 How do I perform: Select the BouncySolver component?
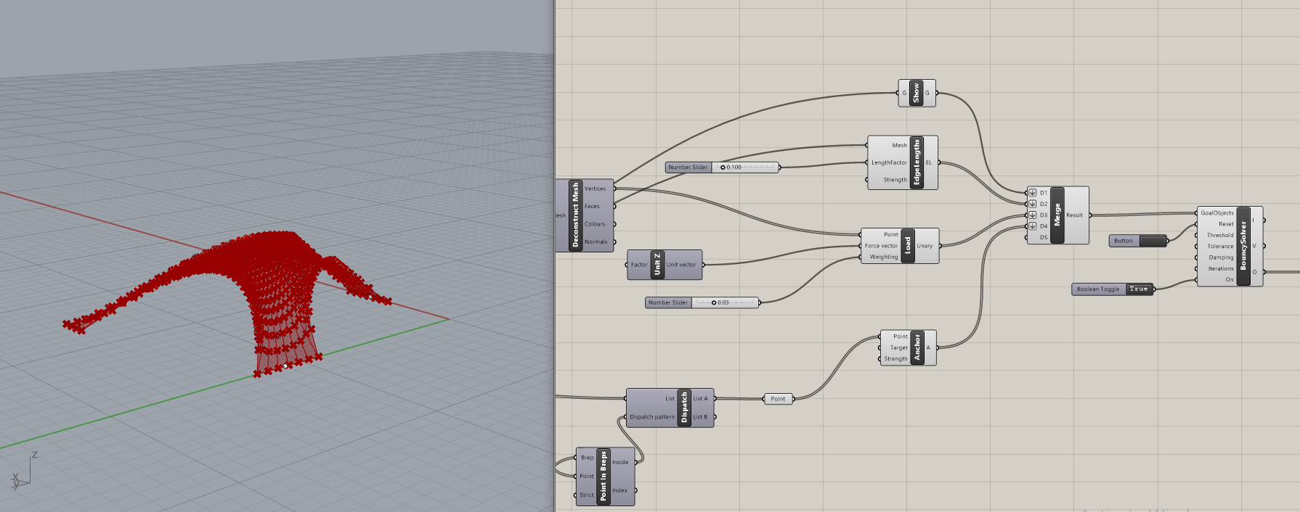coord(1243,246)
